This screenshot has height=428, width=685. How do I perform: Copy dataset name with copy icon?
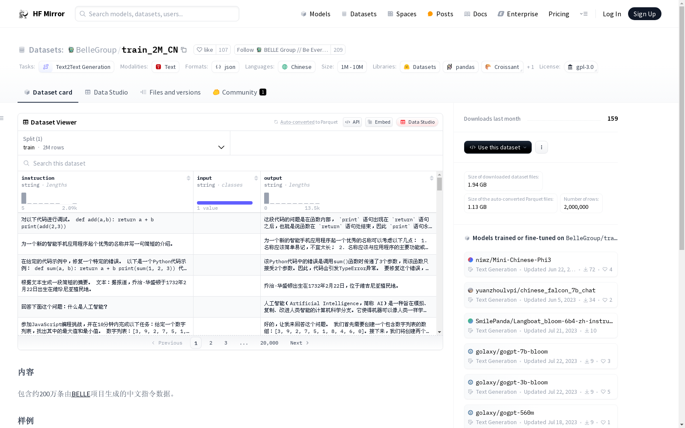184,50
